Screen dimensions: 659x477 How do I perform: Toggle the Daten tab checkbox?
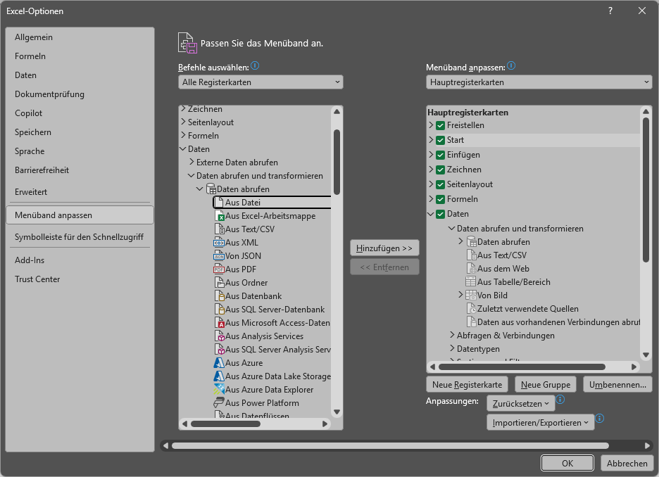pyautogui.click(x=441, y=214)
